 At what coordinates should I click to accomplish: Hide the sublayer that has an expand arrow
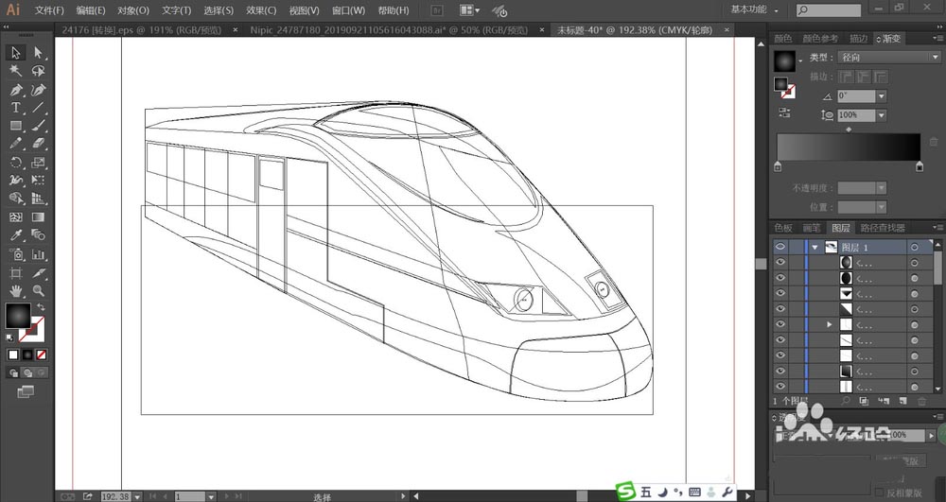(x=780, y=324)
